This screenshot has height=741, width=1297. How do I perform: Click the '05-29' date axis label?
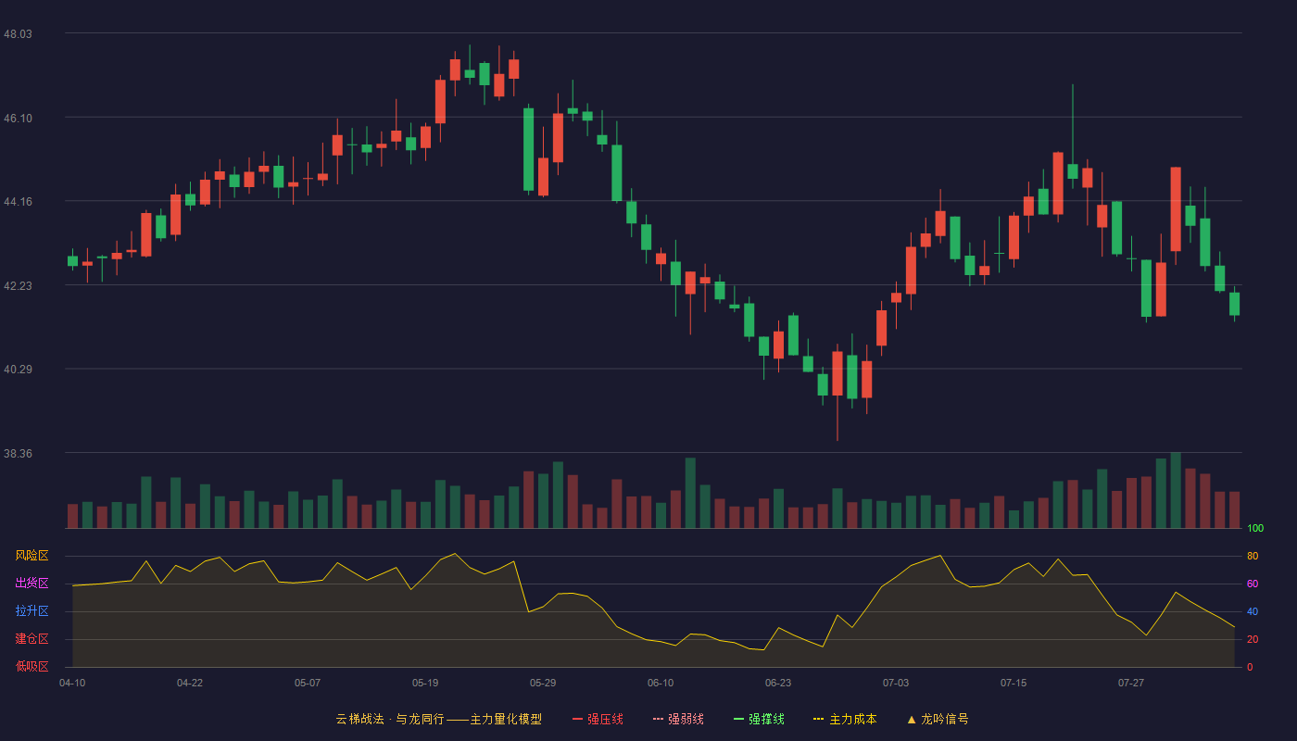pos(543,683)
